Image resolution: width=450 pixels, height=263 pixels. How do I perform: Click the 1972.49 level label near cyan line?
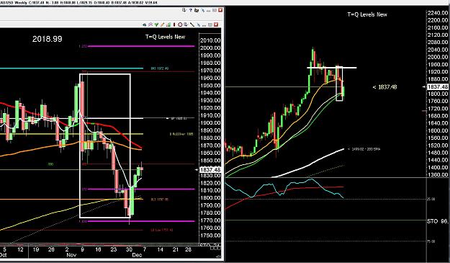pyautogui.click(x=160, y=68)
